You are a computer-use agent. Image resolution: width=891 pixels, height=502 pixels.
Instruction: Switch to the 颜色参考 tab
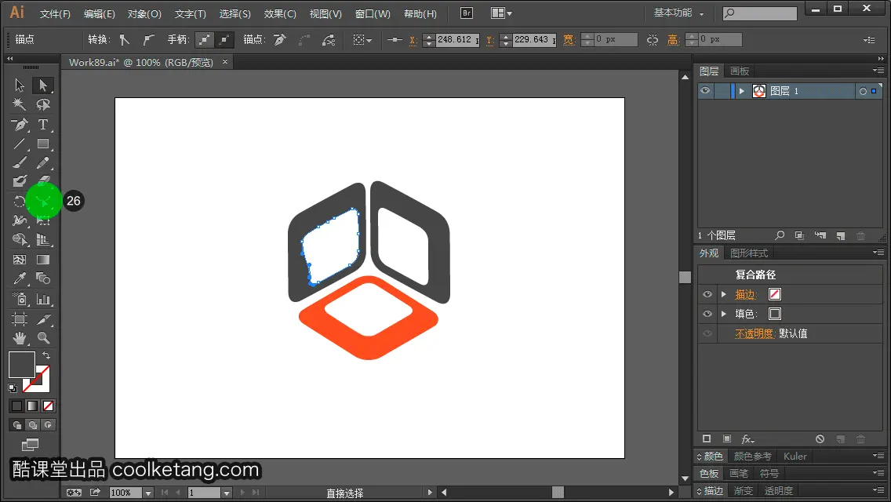(x=752, y=456)
